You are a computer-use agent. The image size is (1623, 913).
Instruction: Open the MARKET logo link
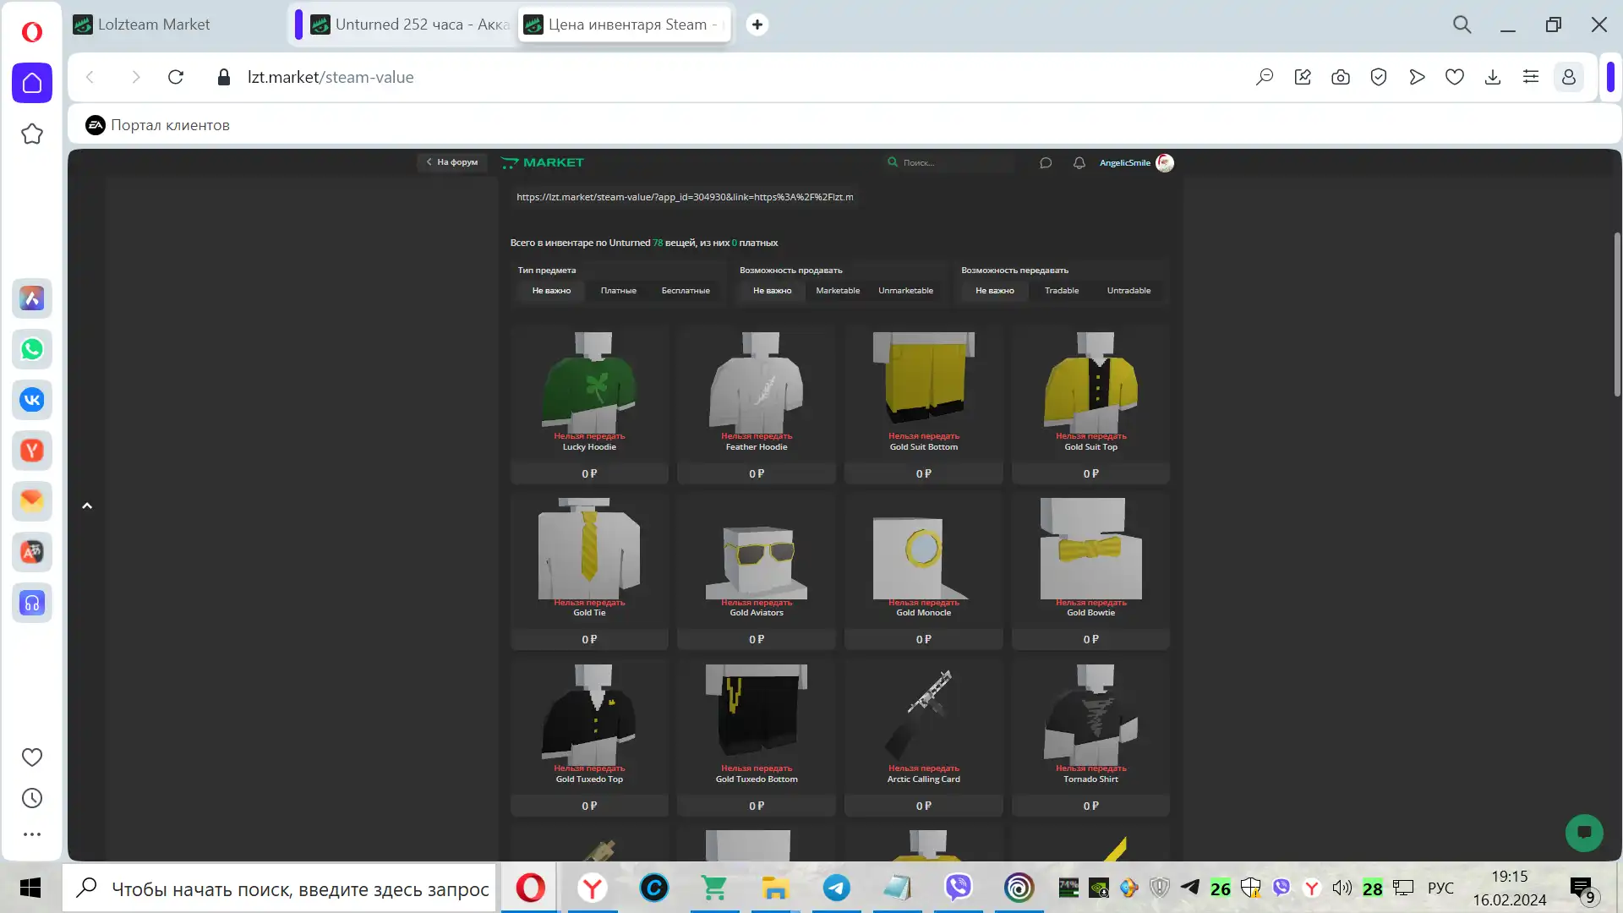point(542,162)
